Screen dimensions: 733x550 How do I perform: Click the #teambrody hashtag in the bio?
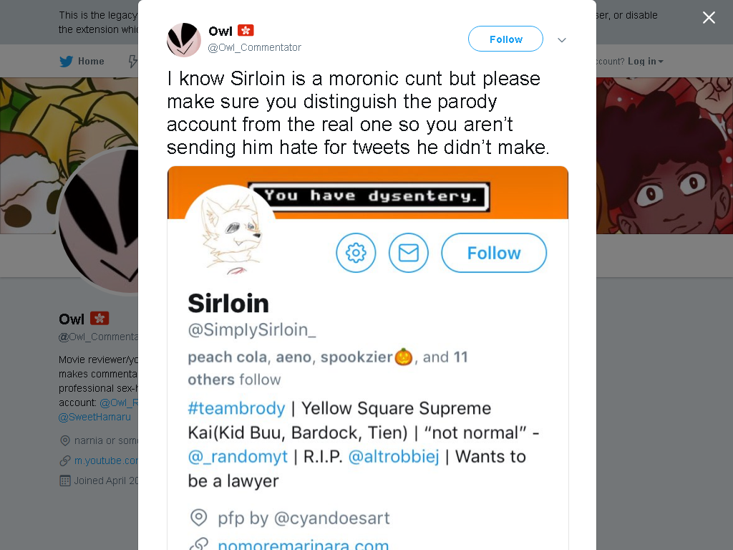(236, 408)
